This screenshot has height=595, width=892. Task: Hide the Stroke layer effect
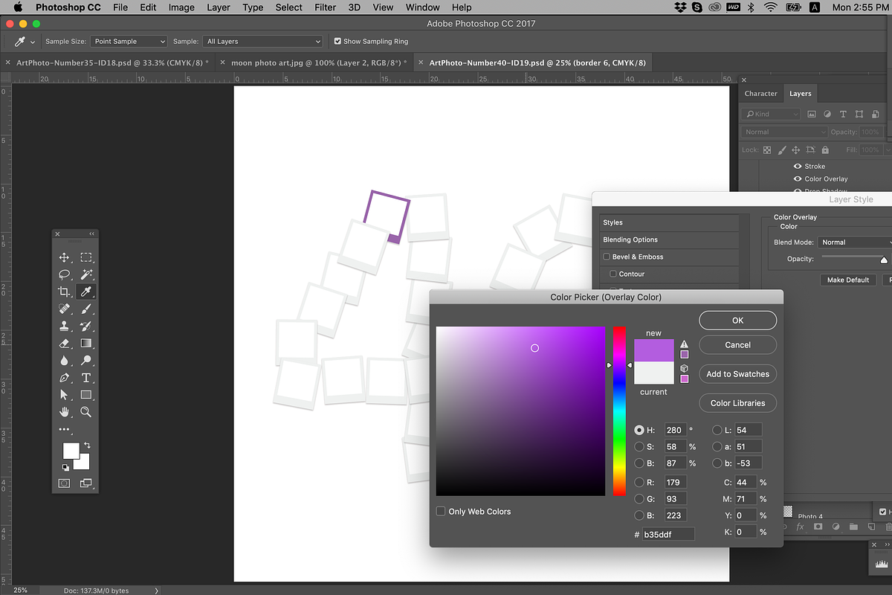[798, 167]
